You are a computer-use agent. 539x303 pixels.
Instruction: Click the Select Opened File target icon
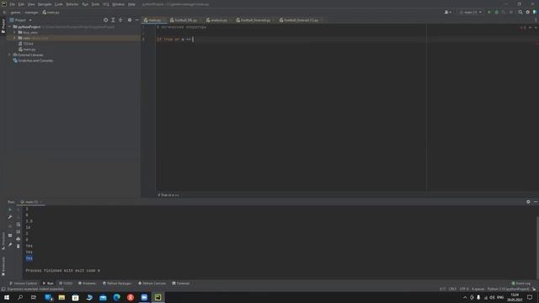[105, 20]
